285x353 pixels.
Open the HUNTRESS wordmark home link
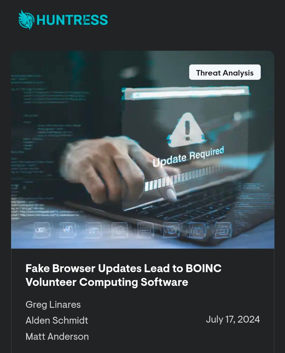[x=72, y=20]
